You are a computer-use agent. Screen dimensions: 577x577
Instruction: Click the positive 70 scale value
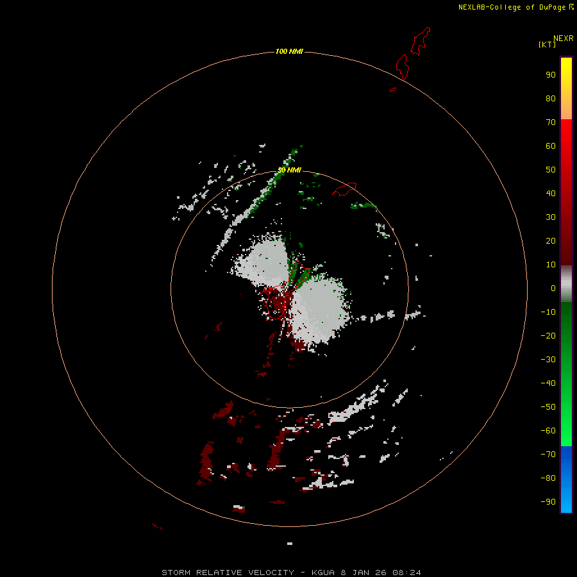(x=551, y=122)
